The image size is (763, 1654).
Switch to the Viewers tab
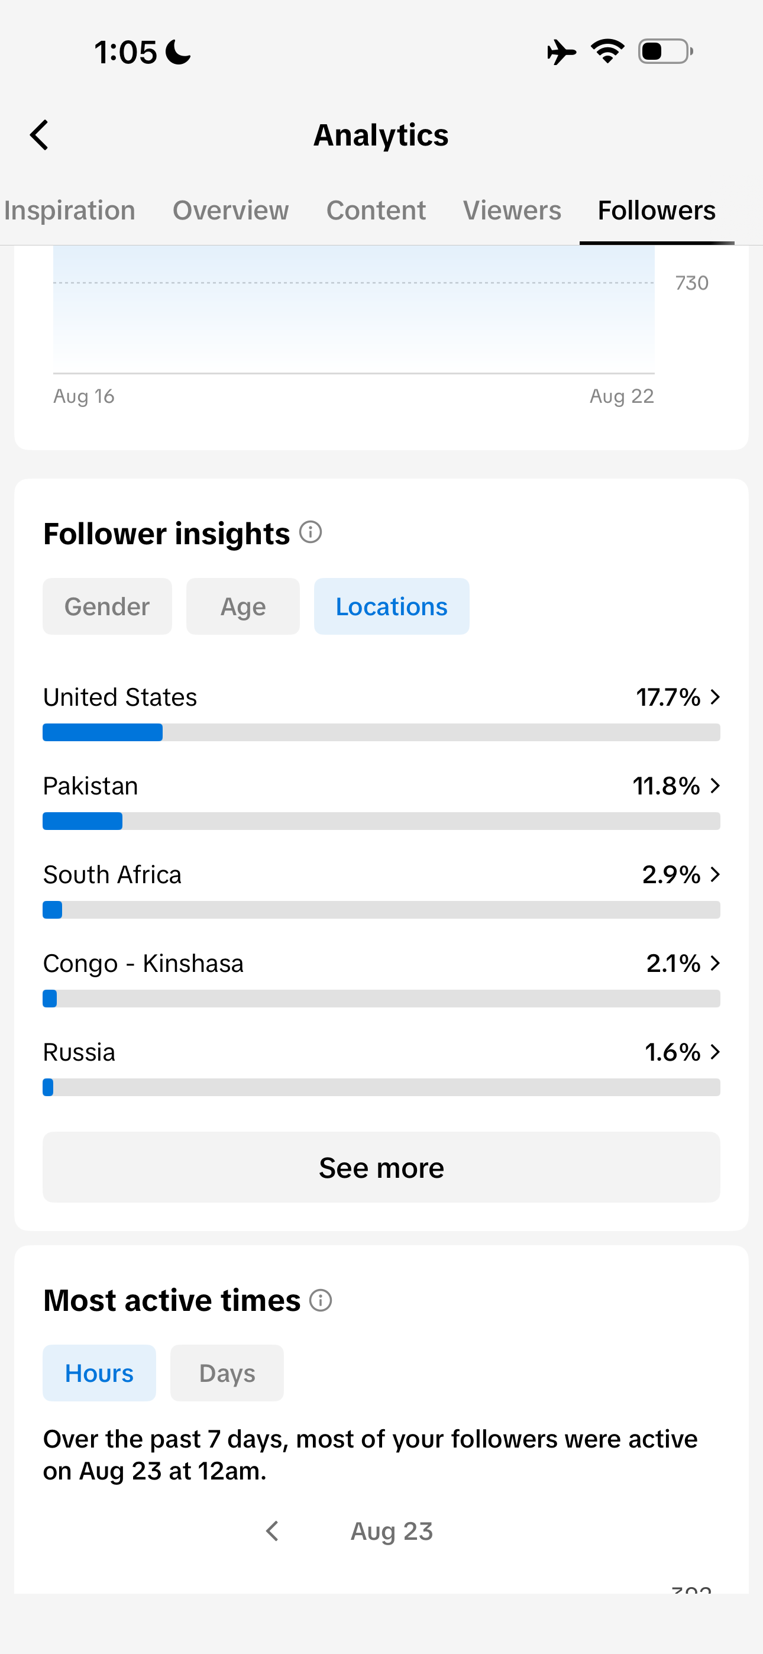[512, 211]
